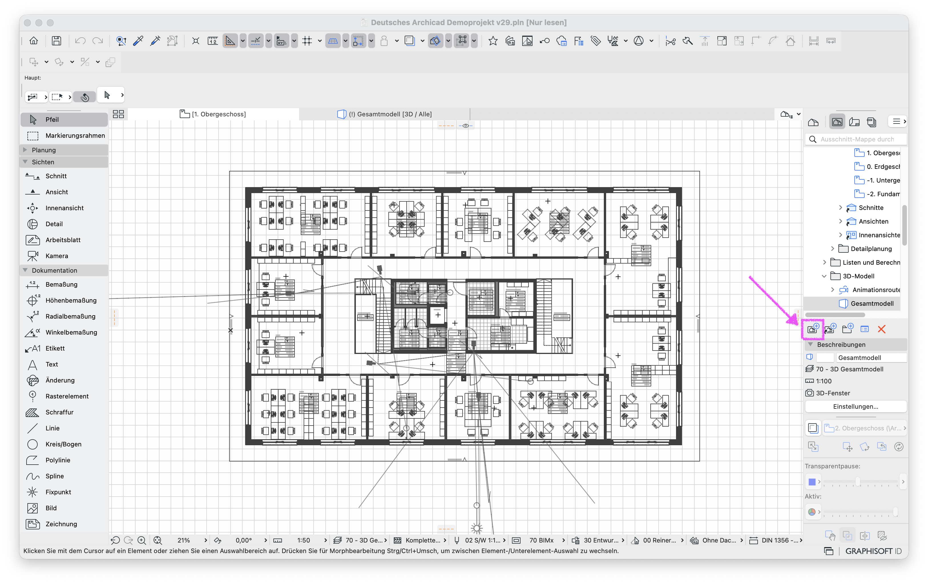Click the find and select icon

[121, 41]
